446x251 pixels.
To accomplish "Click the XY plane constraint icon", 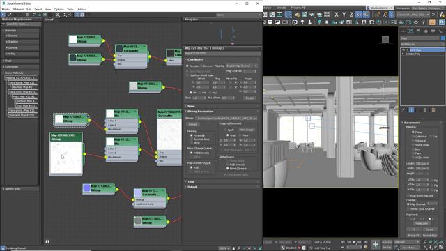I will click(x=359, y=15).
